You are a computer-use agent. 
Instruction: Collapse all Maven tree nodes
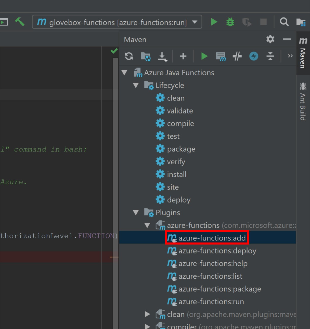270,56
